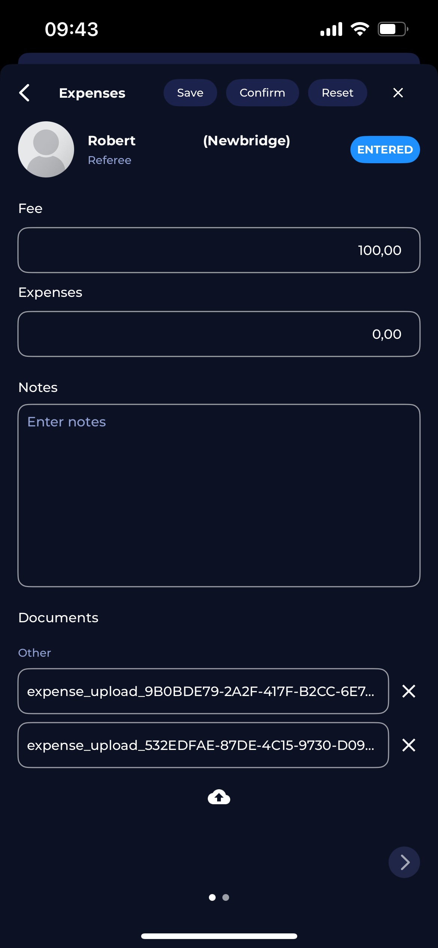Tap the back arrow beside Expenses
The height and width of the screenshot is (948, 438).
point(25,93)
